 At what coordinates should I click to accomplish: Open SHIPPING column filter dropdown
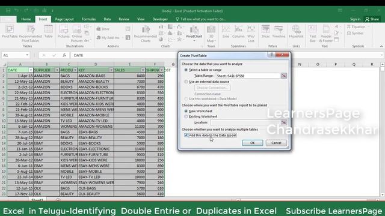pyautogui.click(x=162, y=70)
